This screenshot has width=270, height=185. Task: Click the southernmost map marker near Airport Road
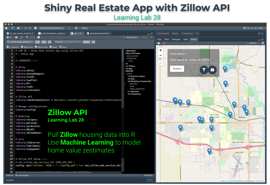pyautogui.click(x=209, y=151)
